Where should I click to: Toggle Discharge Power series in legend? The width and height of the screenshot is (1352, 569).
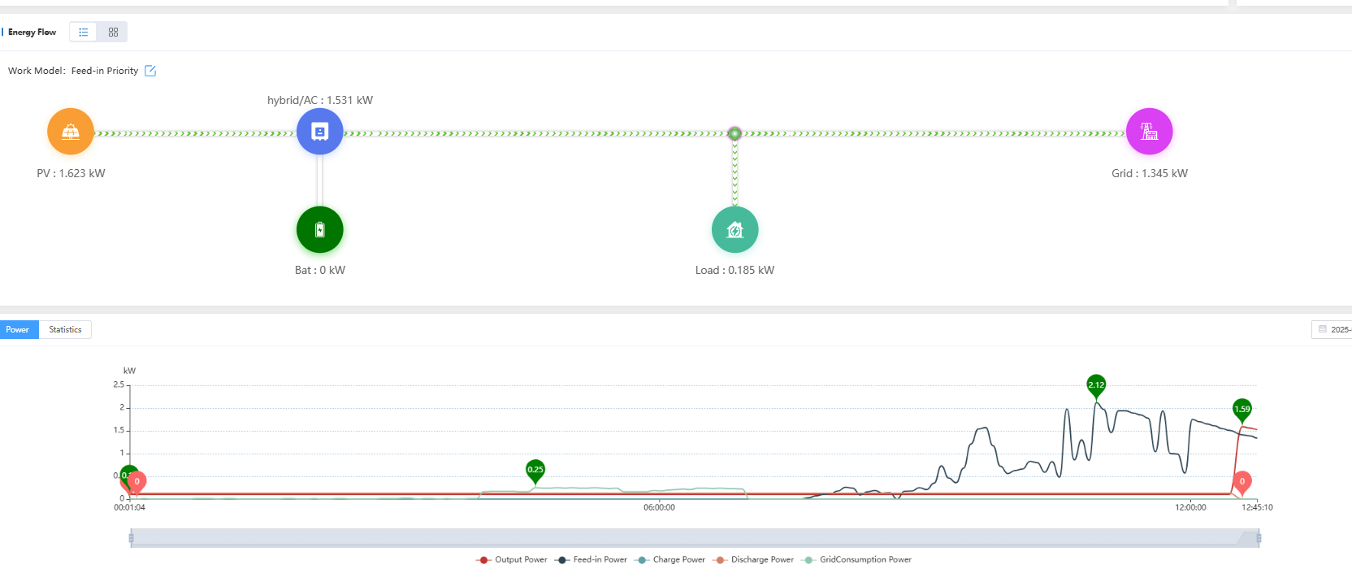point(753,559)
